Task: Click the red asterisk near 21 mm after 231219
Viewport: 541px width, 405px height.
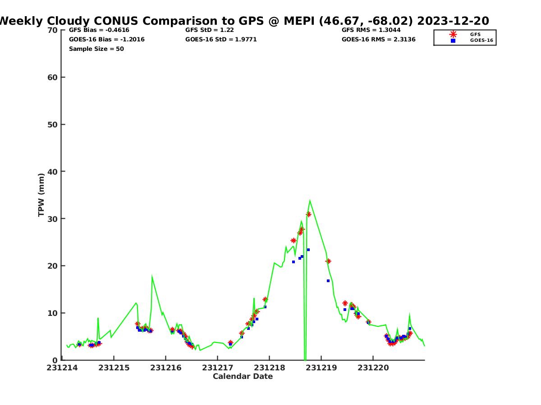Action: coord(328,261)
